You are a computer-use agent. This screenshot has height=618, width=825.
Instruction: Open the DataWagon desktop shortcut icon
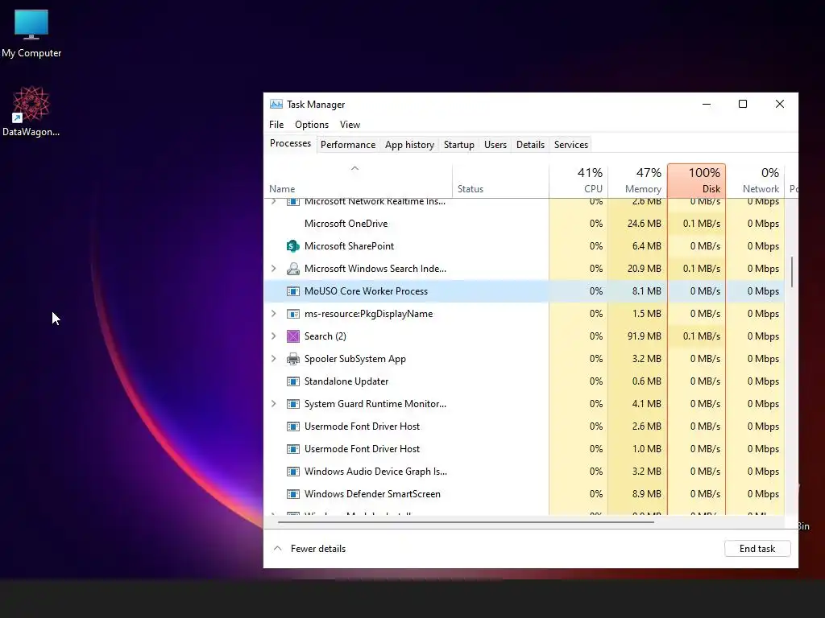click(x=31, y=110)
